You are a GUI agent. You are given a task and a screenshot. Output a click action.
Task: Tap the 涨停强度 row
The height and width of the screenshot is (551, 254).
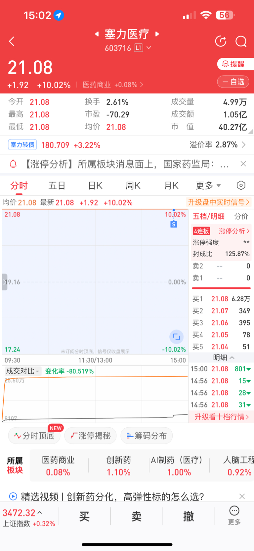(221, 242)
